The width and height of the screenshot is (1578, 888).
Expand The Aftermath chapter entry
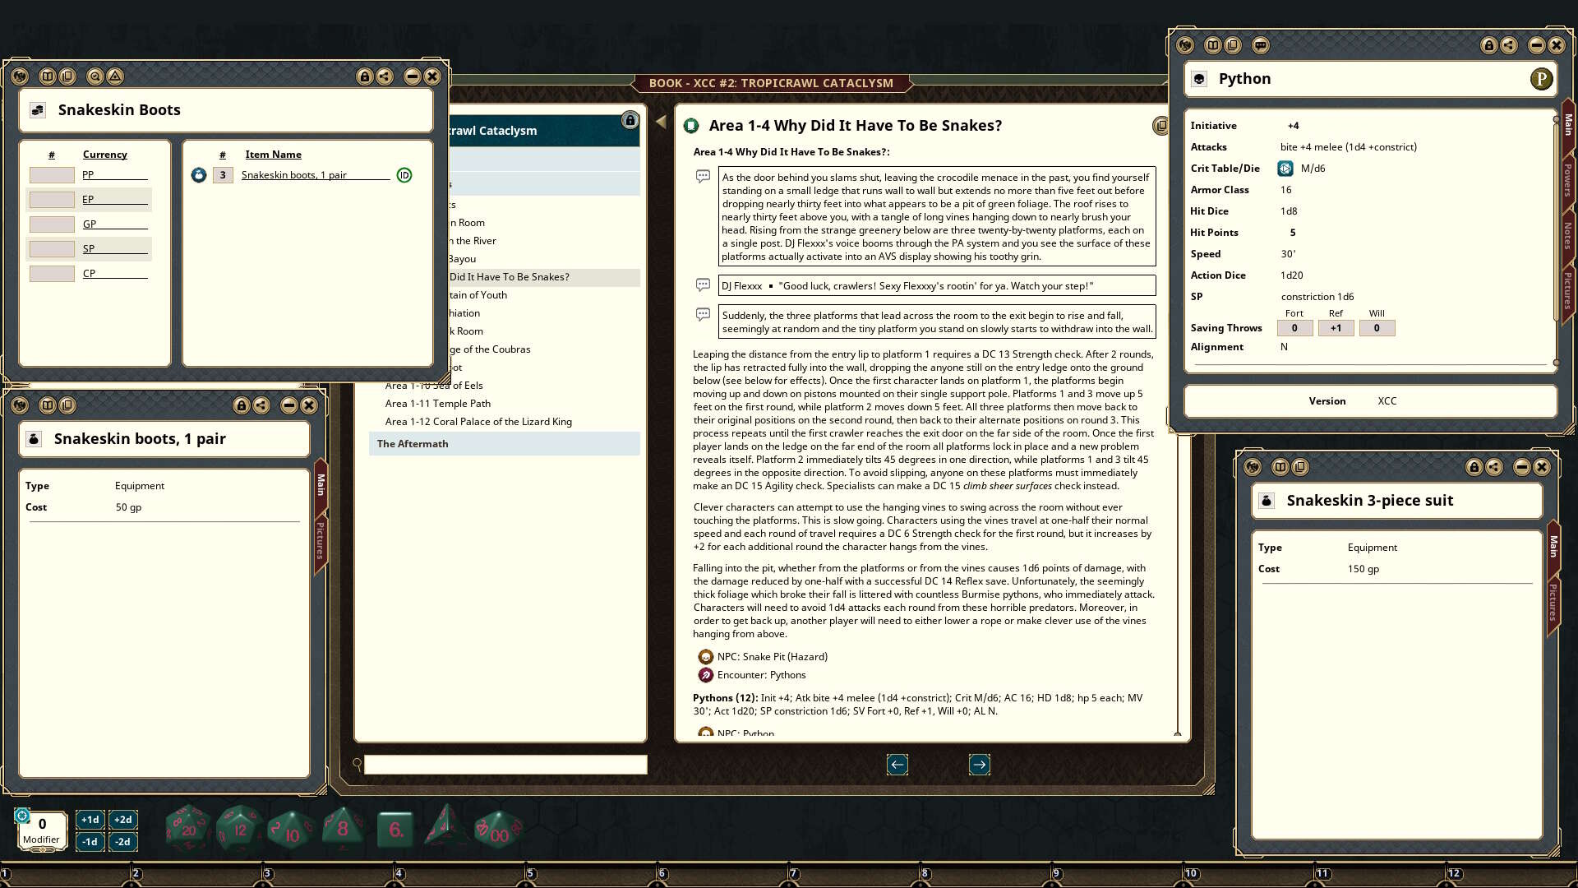tap(413, 443)
